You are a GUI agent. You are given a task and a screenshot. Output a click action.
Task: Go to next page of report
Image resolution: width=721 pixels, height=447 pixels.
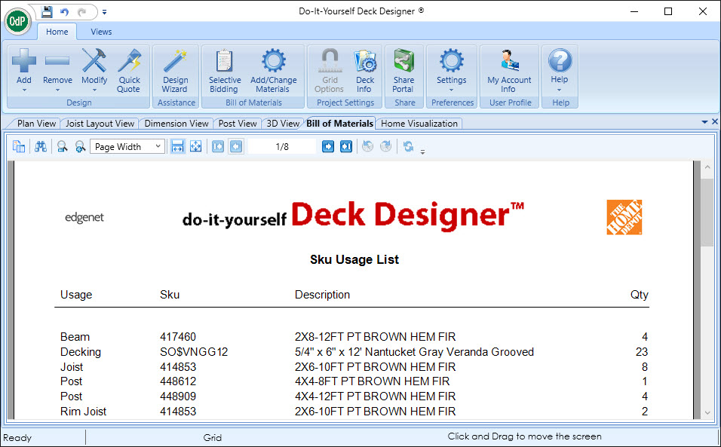pos(328,146)
